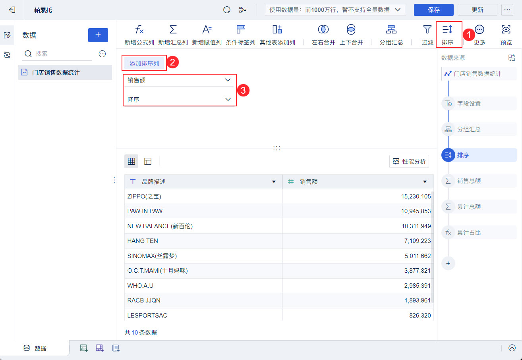Select the 累计总额 step
Screen dimensions: 522x360
click(479, 207)
